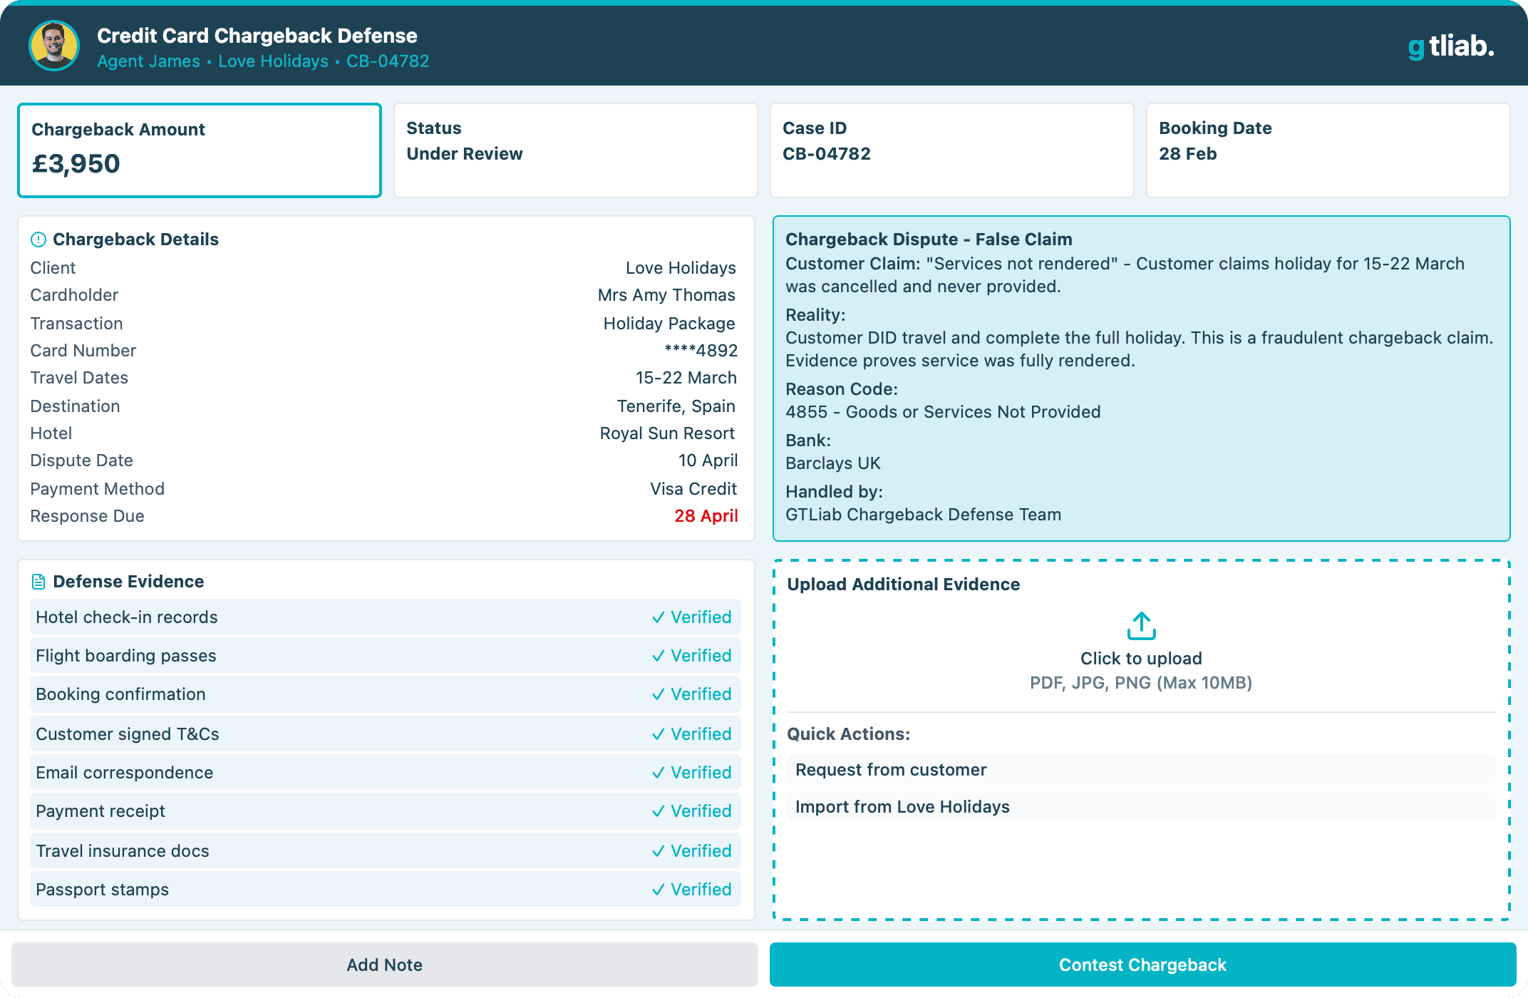Select Request from customer quick action
The height and width of the screenshot is (998, 1528).
coord(1141,770)
